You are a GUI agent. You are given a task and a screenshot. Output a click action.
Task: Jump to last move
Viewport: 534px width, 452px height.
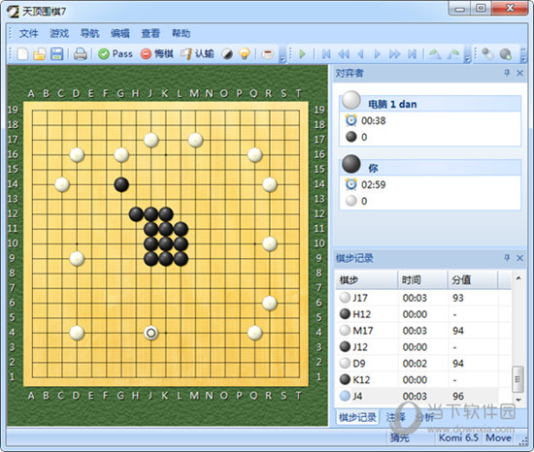pos(412,53)
